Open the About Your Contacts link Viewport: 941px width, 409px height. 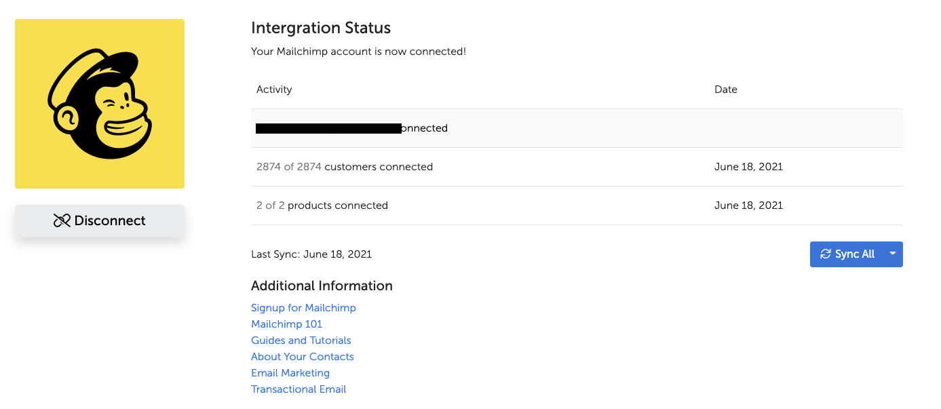(302, 357)
